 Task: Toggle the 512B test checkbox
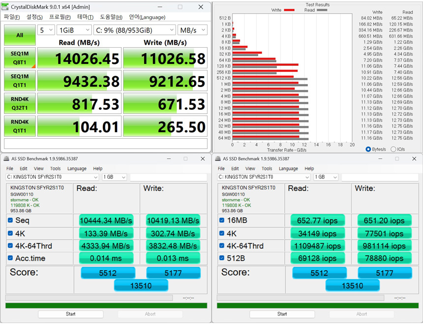pos(222,258)
